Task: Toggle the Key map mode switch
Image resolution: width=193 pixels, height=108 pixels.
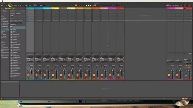Action: (170, 5)
